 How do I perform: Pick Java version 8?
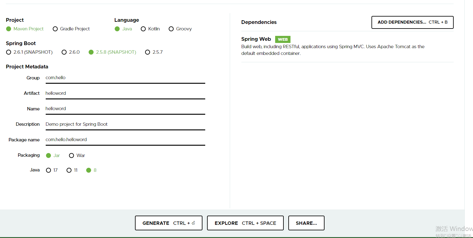[91, 170]
